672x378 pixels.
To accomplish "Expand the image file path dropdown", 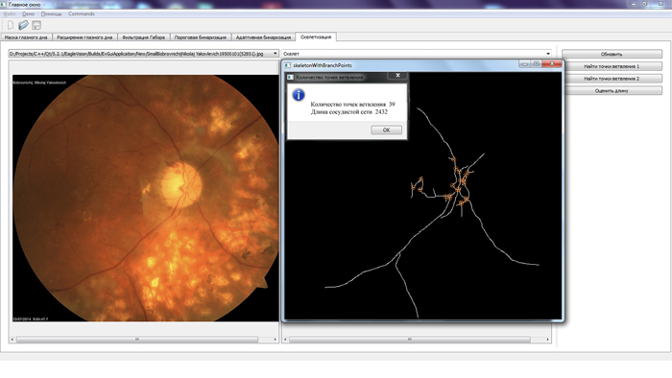I will [x=276, y=54].
